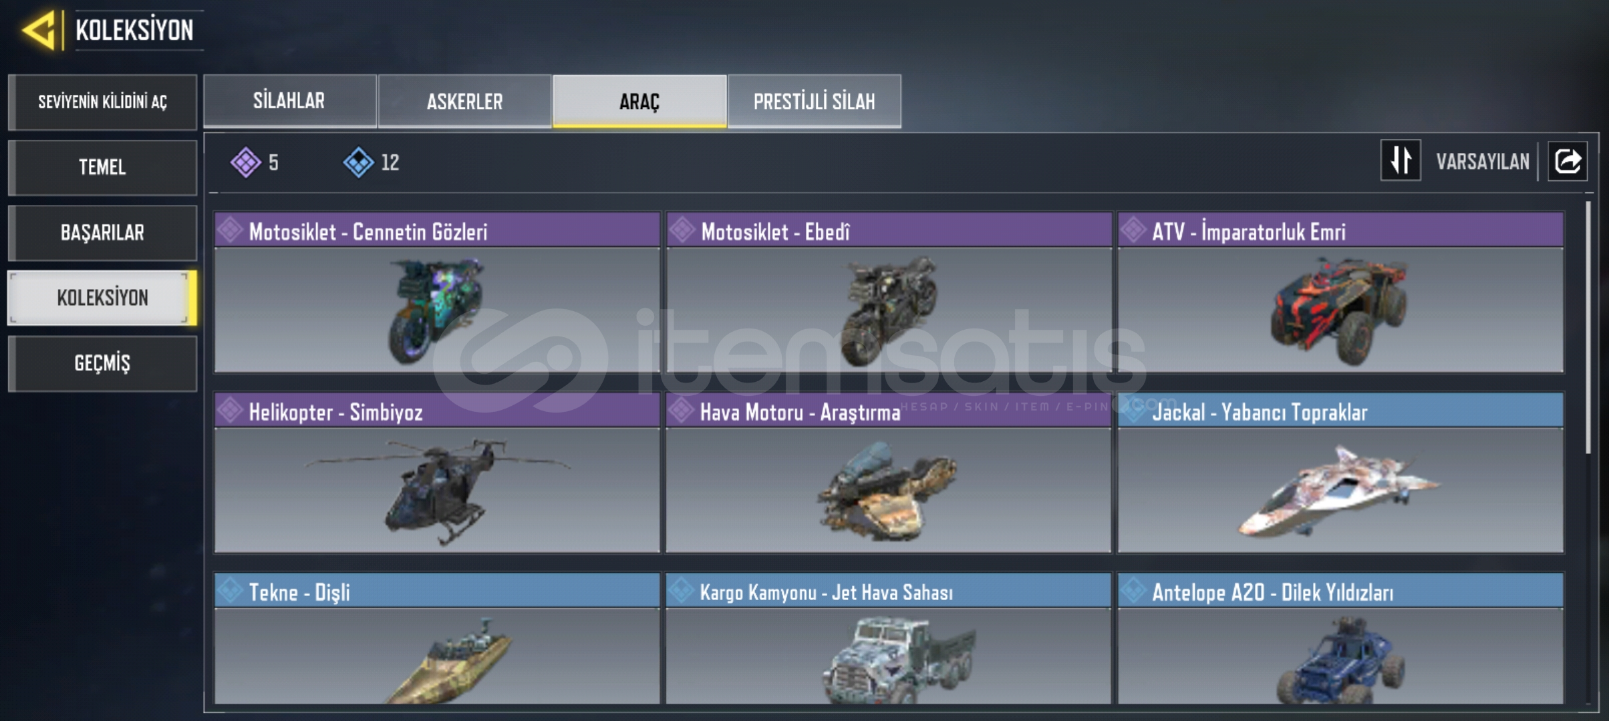This screenshot has height=721, width=1609.
Task: Click the purple epic rarity diamond icon
Action: [x=246, y=162]
